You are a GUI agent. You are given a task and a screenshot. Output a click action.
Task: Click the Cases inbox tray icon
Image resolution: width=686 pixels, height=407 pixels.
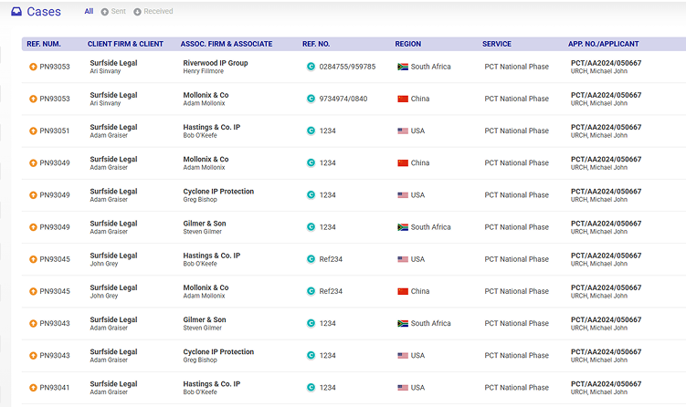16,12
